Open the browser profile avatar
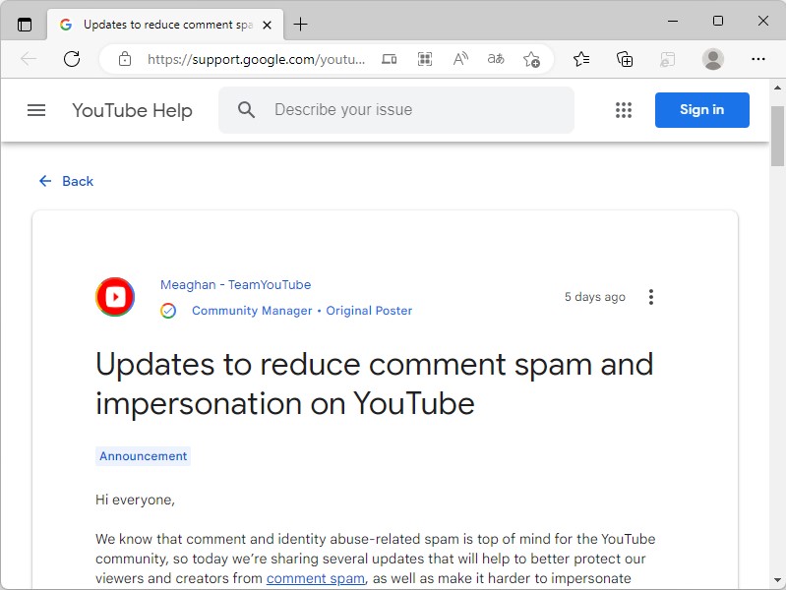 pos(712,59)
